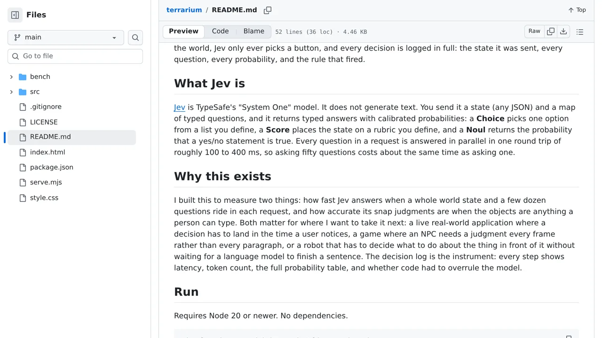Open package.json in file tree

point(52,167)
